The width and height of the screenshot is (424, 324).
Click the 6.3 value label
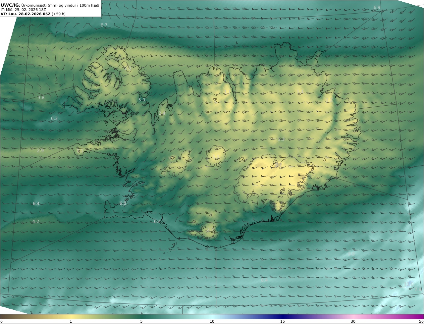pyautogui.click(x=54, y=119)
